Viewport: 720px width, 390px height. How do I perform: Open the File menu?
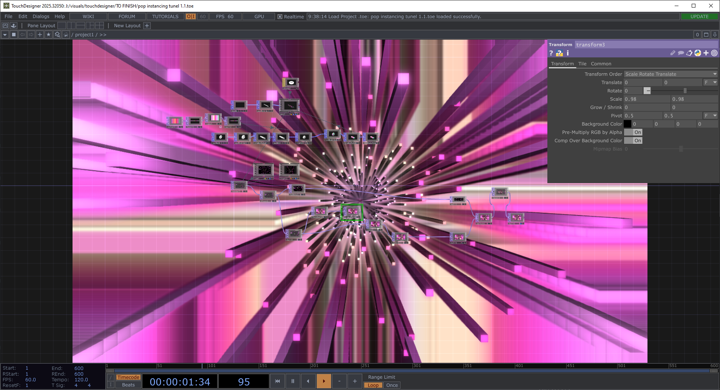pos(8,17)
